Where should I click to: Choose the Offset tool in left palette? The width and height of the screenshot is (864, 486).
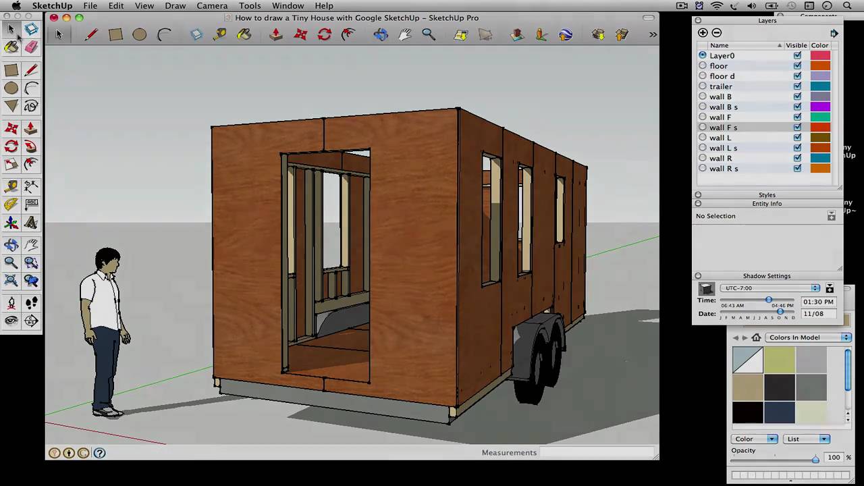pyautogui.click(x=31, y=164)
